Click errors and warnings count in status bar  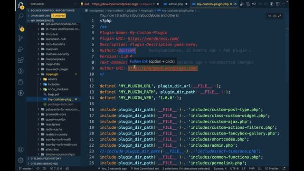coord(56,169)
